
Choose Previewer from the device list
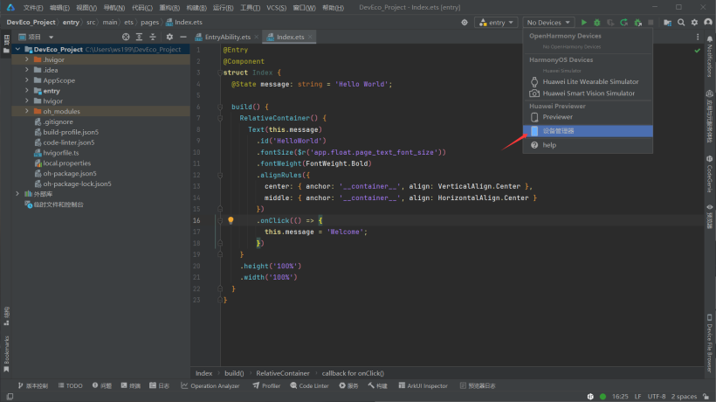click(588, 117)
